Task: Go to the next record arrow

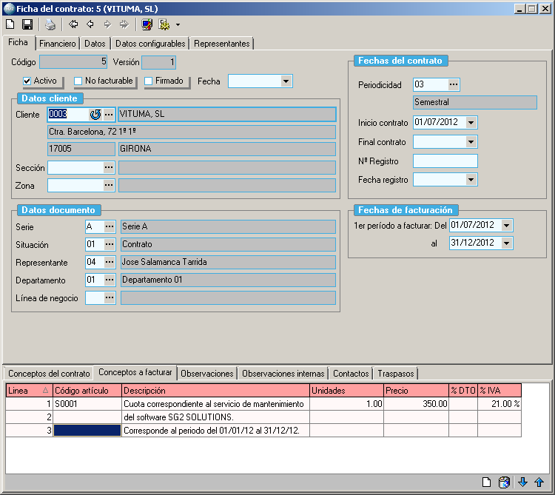Action: 107,24
